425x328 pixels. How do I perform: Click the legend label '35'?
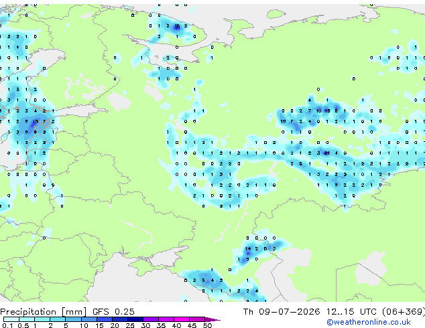click(161, 325)
